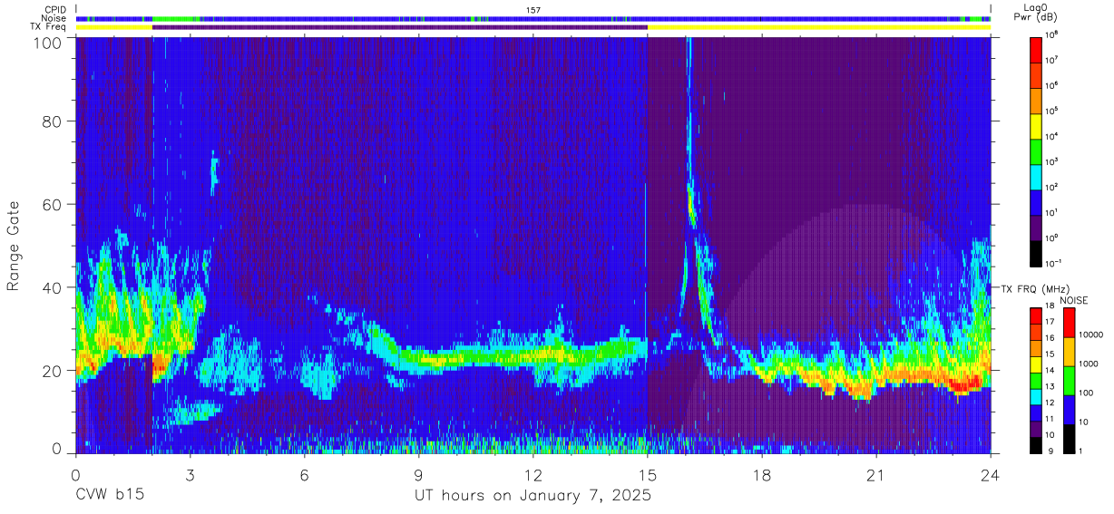Click the 10⁴ tick label on power colorbar
Image resolution: width=1114 pixels, height=514 pixels.
pyautogui.click(x=1053, y=136)
